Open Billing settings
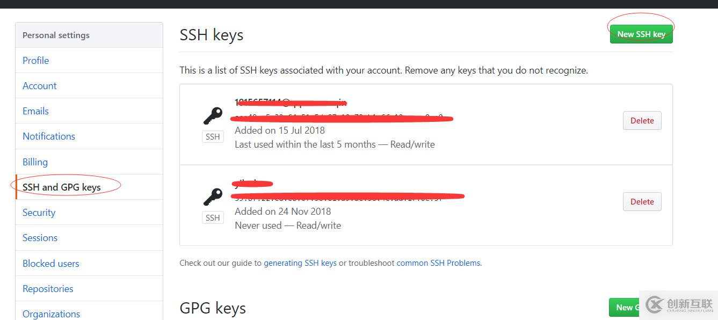 35,162
